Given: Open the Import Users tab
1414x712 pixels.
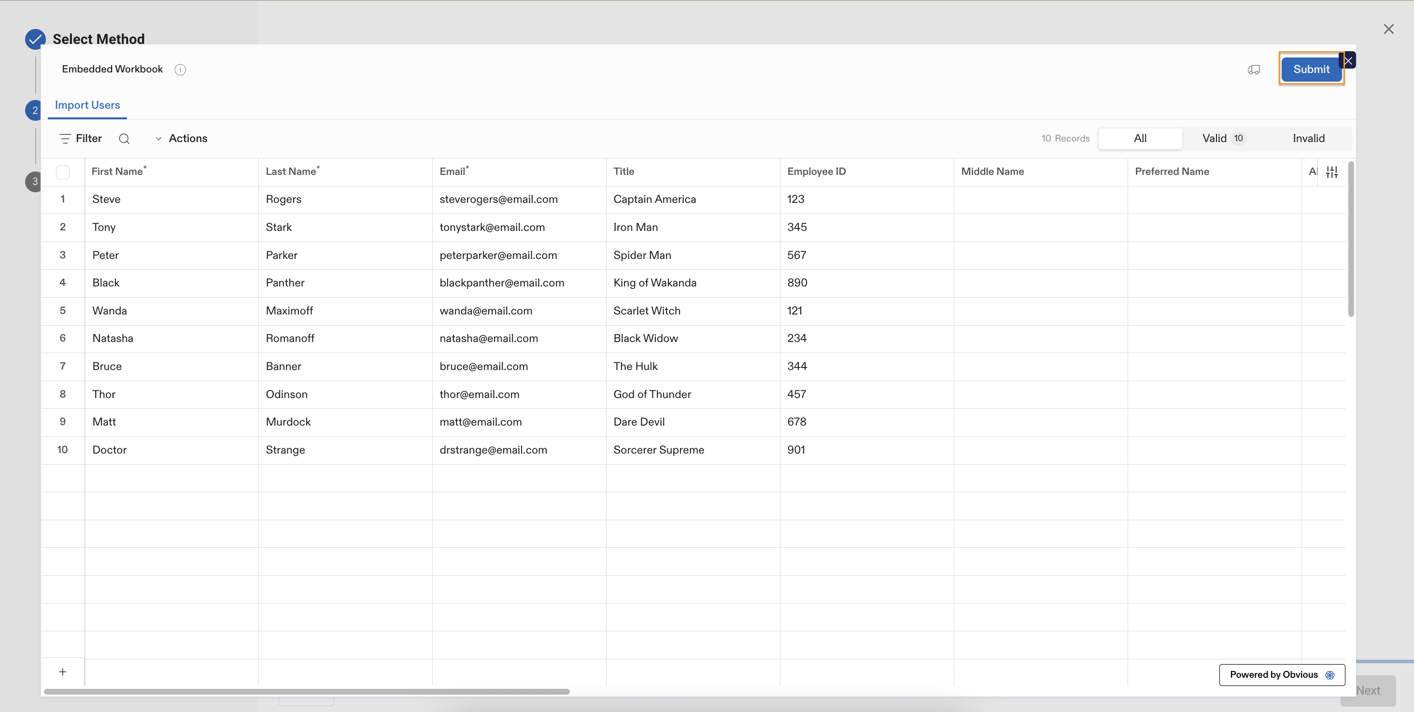Looking at the screenshot, I should [87, 104].
